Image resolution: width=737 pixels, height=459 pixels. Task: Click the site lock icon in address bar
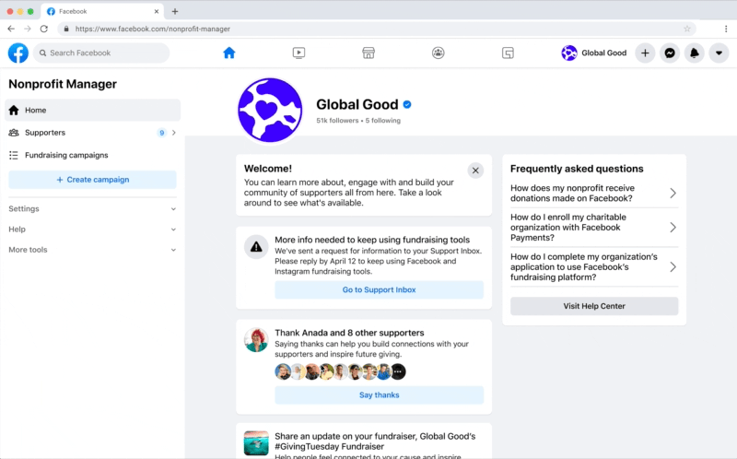pos(66,29)
